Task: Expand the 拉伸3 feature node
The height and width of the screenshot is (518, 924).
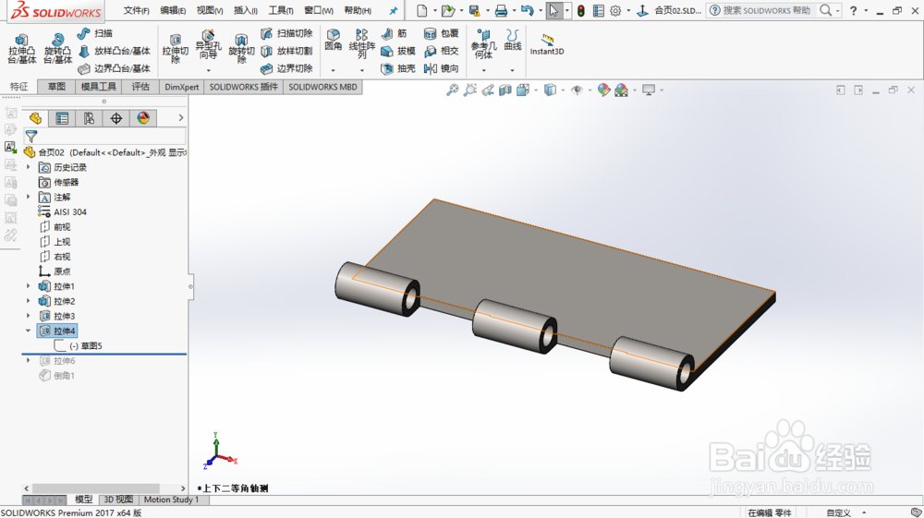Action: pyautogui.click(x=29, y=316)
